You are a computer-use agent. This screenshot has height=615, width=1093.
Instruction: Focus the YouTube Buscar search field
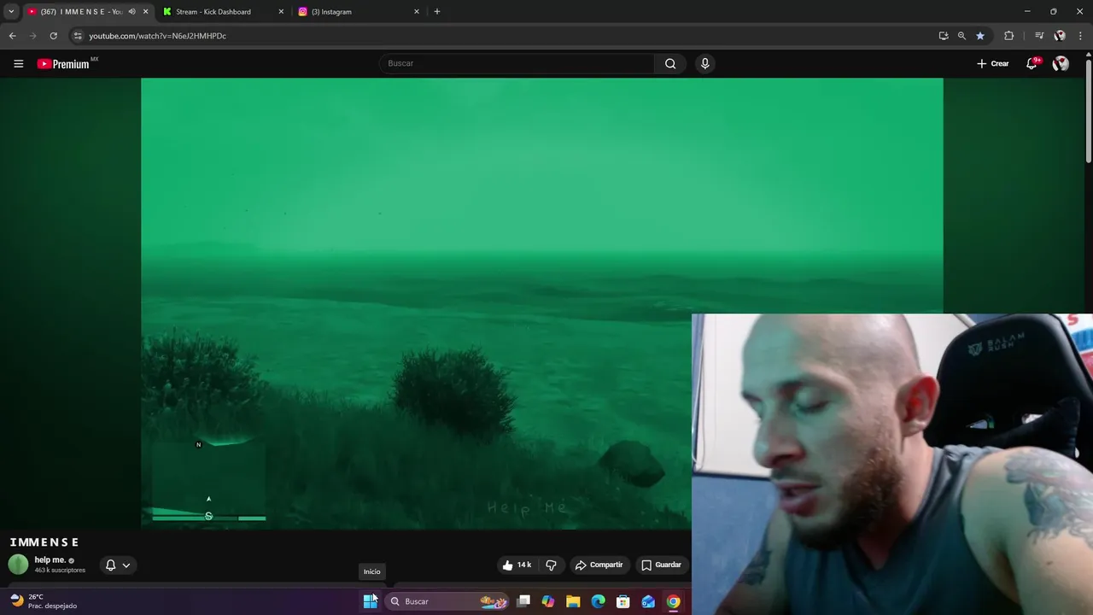517,63
